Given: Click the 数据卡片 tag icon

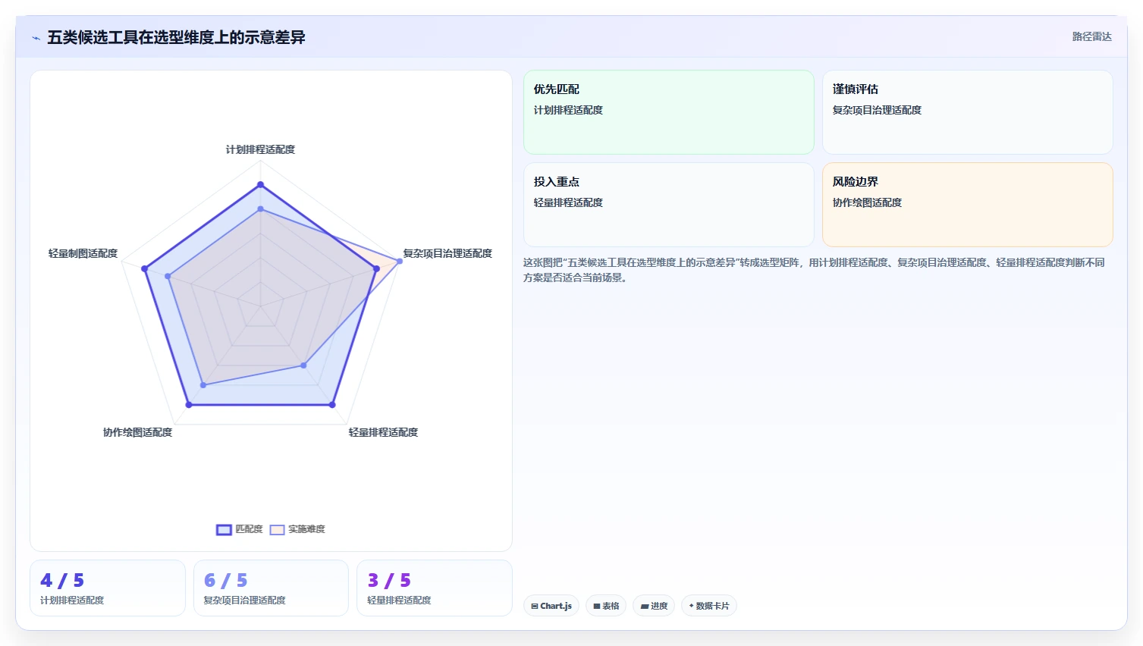Looking at the screenshot, I should click(x=691, y=606).
